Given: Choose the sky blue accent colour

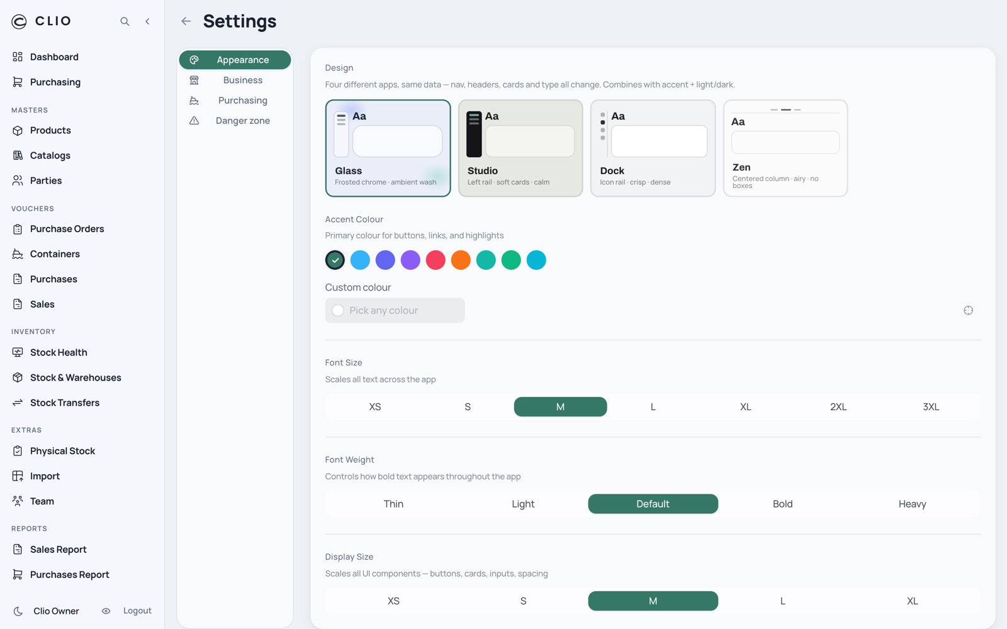Looking at the screenshot, I should 360,260.
